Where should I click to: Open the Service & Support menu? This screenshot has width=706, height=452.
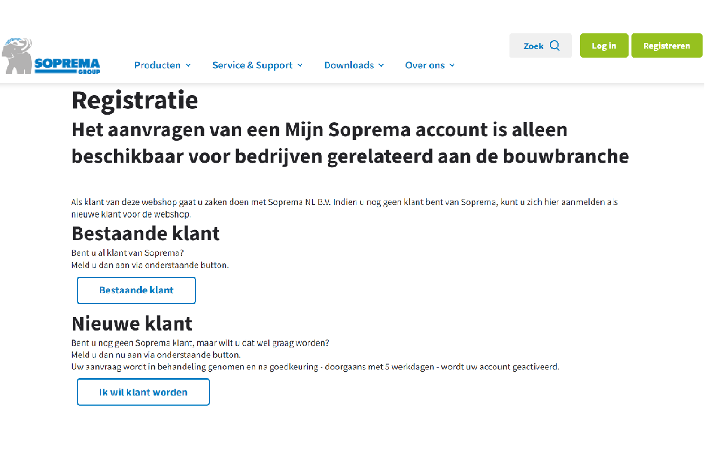point(258,65)
